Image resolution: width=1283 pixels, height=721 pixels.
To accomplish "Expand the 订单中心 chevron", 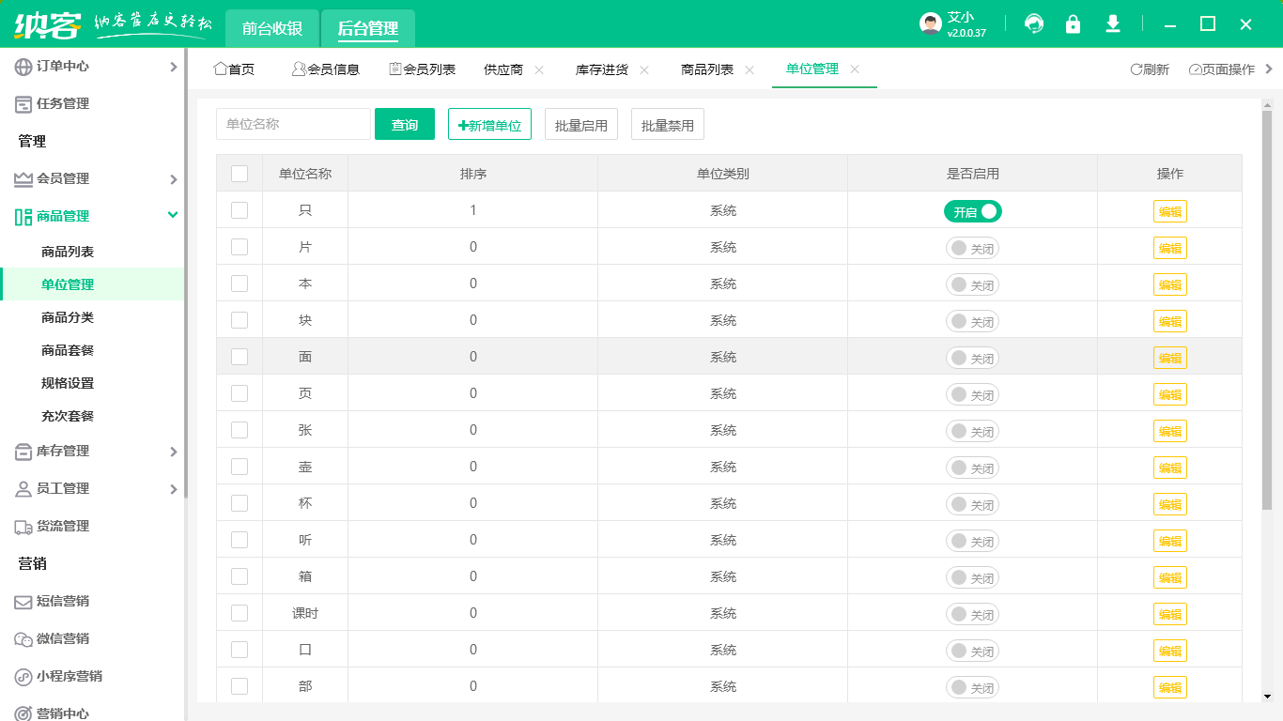I will (x=173, y=67).
